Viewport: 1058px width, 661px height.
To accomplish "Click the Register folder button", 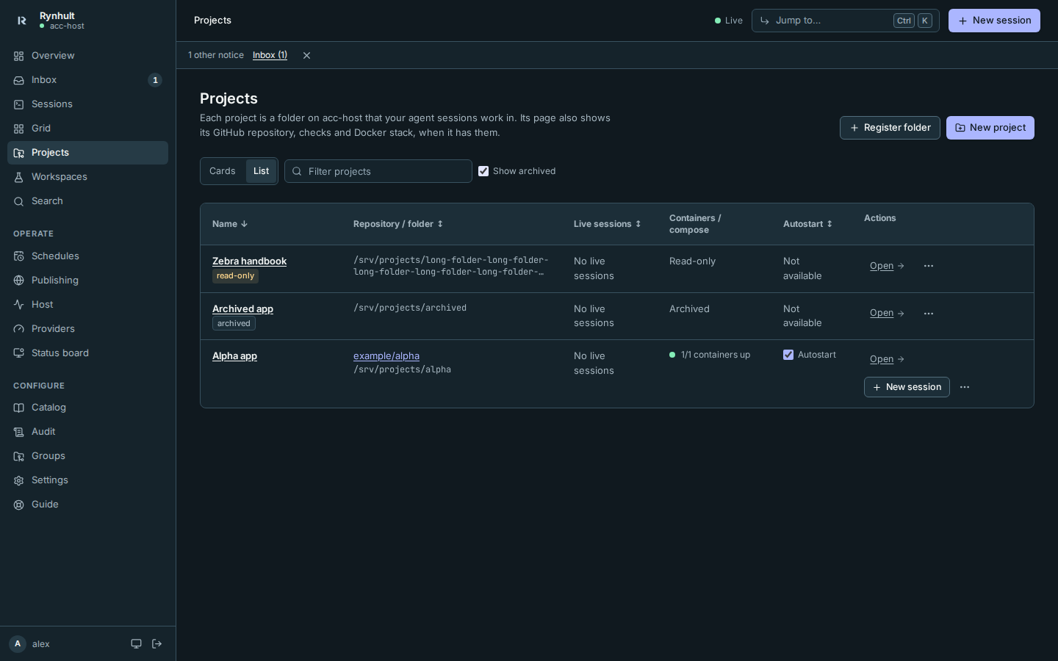I will (890, 128).
